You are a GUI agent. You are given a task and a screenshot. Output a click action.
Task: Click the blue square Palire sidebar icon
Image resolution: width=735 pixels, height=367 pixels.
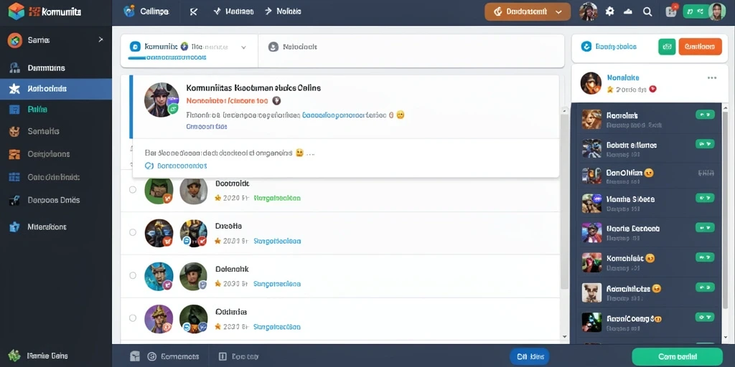click(x=14, y=110)
